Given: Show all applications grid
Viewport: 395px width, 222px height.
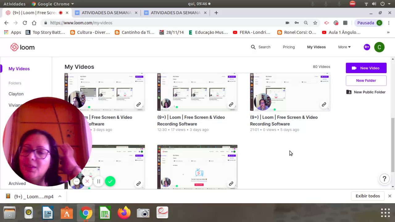Looking at the screenshot, I should (385, 213).
